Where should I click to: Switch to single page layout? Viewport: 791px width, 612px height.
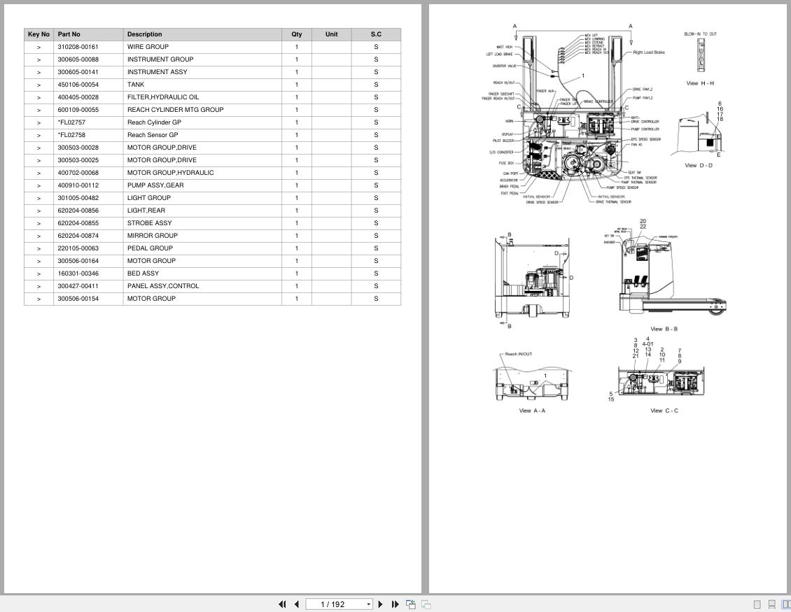coord(757,604)
